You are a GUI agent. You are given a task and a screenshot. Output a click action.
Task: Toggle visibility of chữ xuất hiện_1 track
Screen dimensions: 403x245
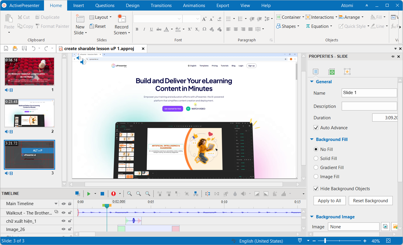pyautogui.click(x=63, y=221)
